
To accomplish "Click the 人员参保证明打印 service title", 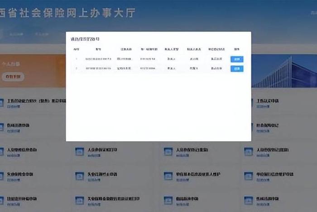I will click(102, 150).
